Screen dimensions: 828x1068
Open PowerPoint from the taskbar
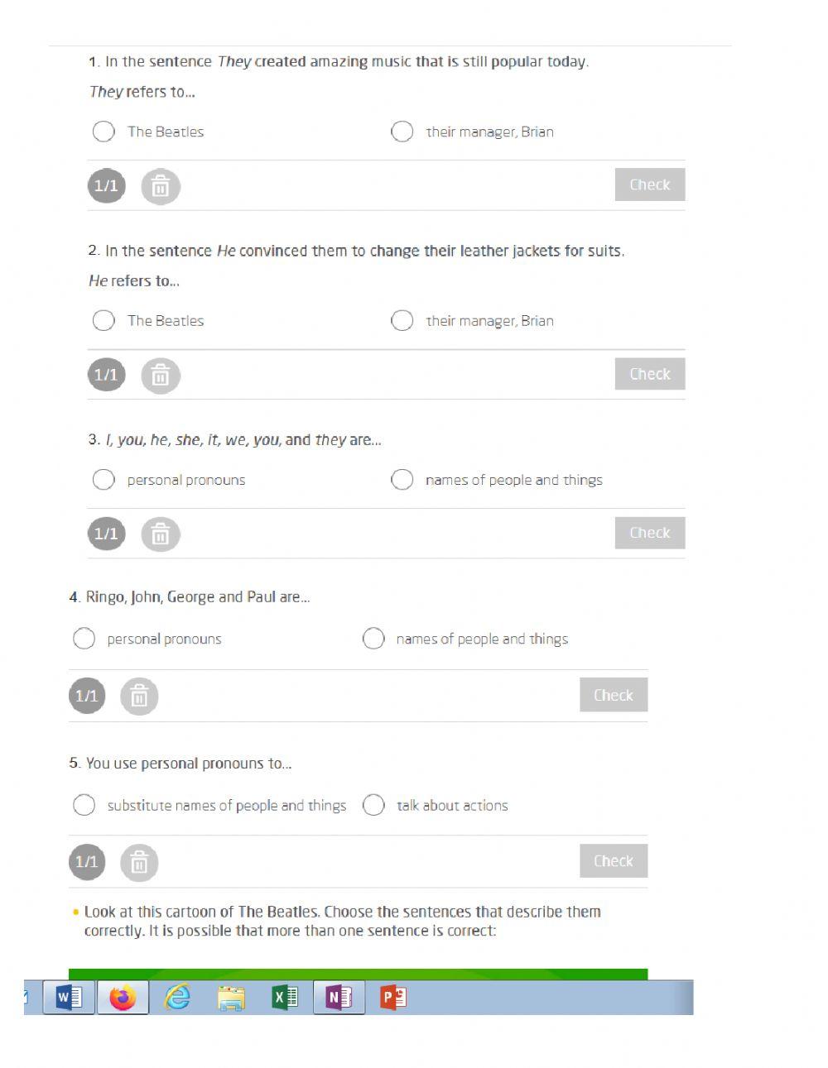(392, 998)
